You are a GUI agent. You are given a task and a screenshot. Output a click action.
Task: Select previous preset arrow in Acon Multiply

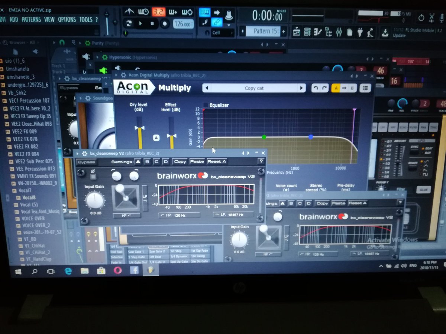(207, 88)
